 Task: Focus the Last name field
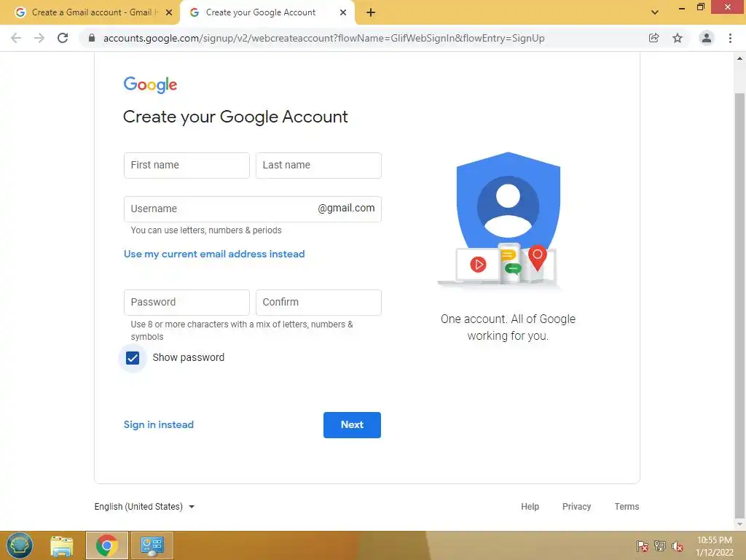(318, 166)
